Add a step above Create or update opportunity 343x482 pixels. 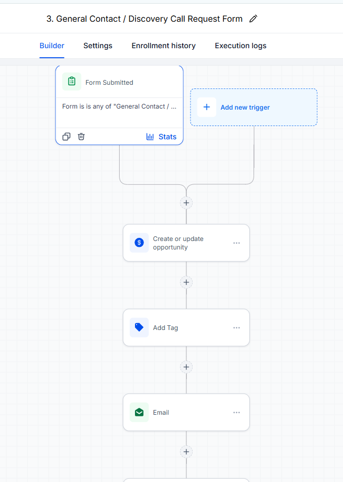pos(186,203)
